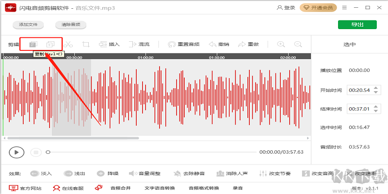Image resolution: width=388 pixels, height=194 pixels.
Task: Click the announcement megaphone icon
Action: pos(99,188)
